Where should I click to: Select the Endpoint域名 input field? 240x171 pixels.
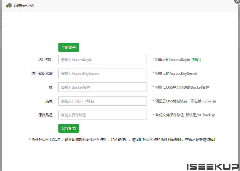(103, 101)
